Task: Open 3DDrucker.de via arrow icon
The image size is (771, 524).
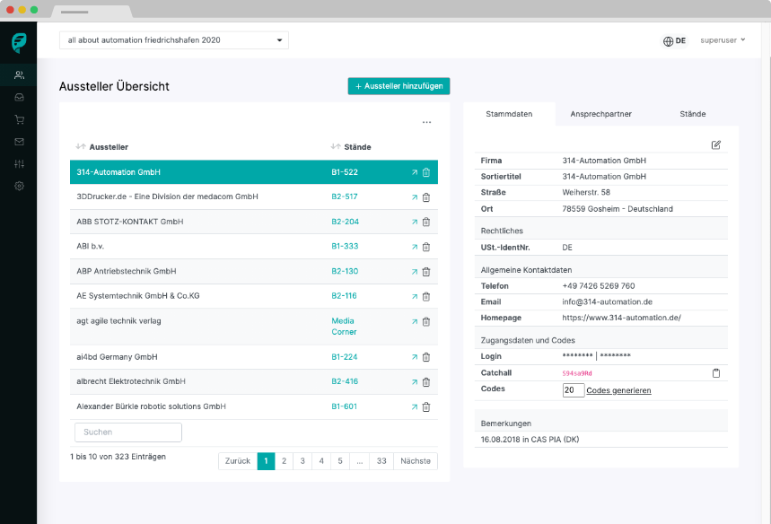Action: [415, 197]
